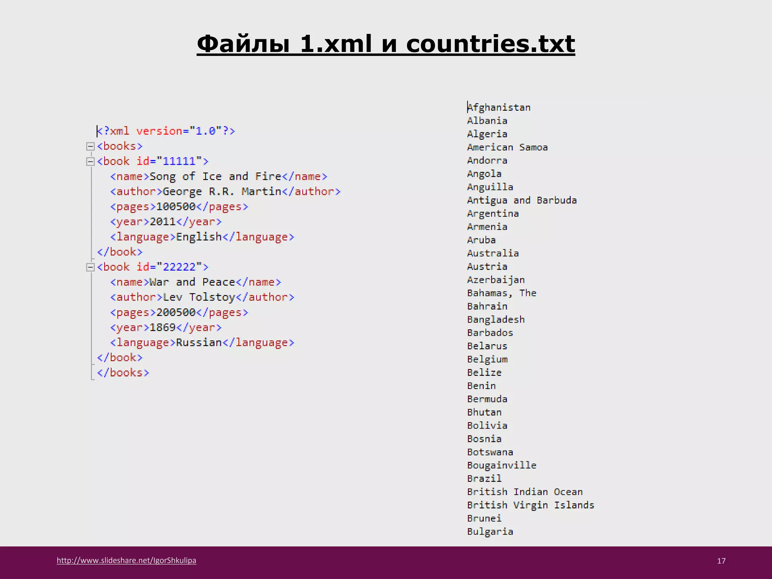This screenshot has width=772, height=579.
Task: Click 'Antigua and Barbuda' entry
Action: (522, 200)
